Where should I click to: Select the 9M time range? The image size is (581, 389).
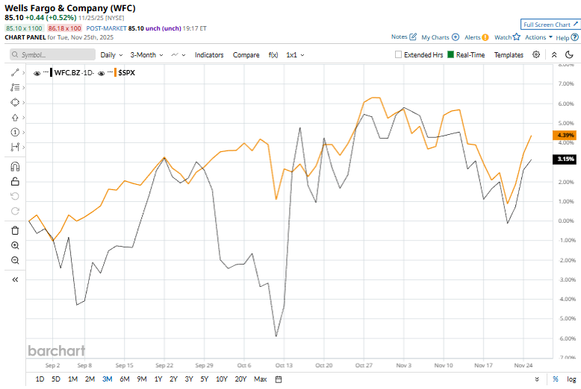142,379
